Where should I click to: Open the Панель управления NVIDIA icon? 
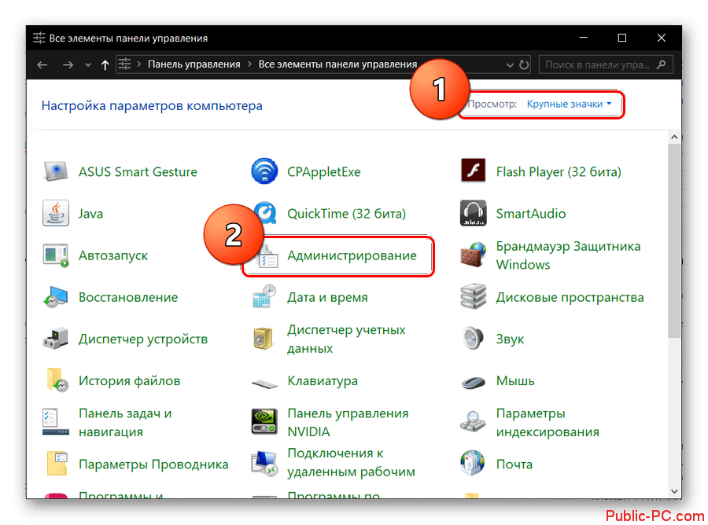(264, 422)
